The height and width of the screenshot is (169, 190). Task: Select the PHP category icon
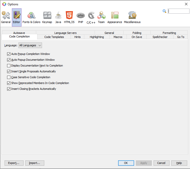(x=81, y=16)
